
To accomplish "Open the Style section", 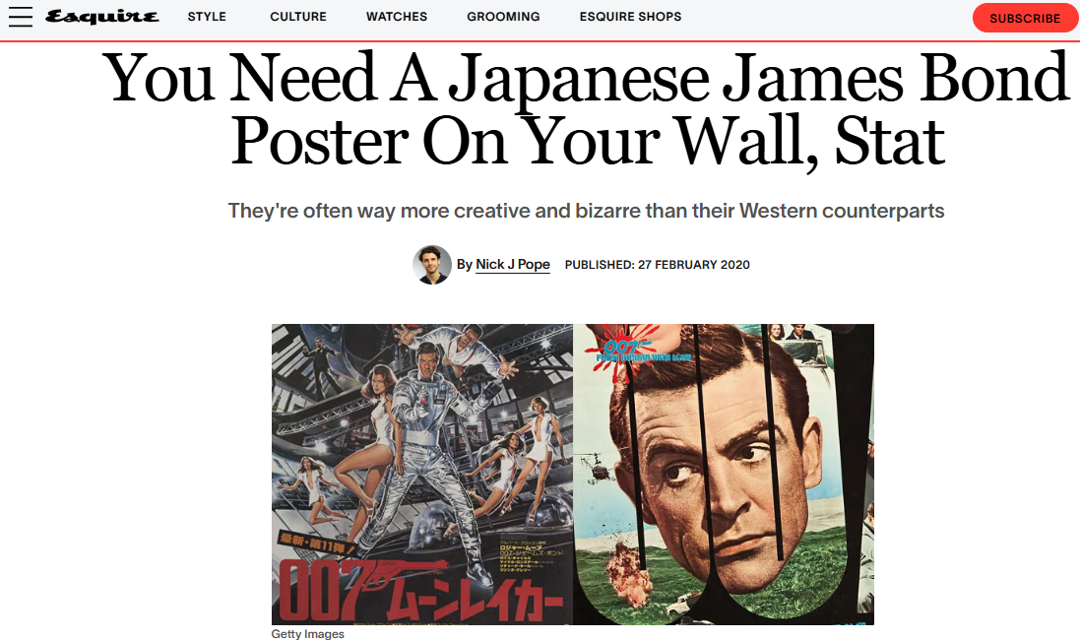I will (207, 17).
